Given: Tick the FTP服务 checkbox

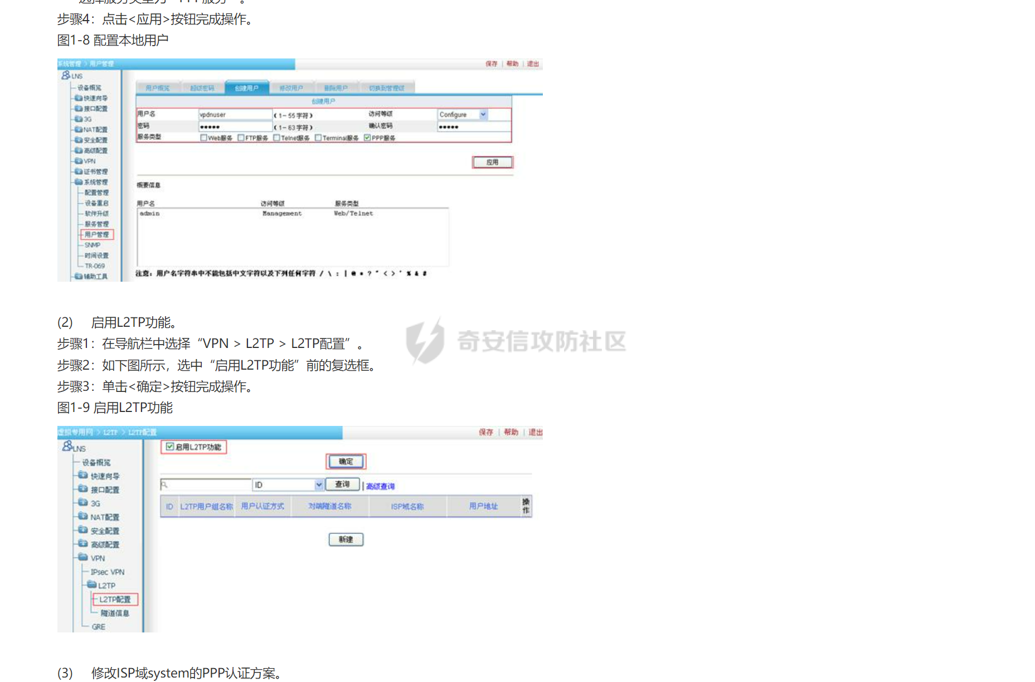Looking at the screenshot, I should (241, 138).
